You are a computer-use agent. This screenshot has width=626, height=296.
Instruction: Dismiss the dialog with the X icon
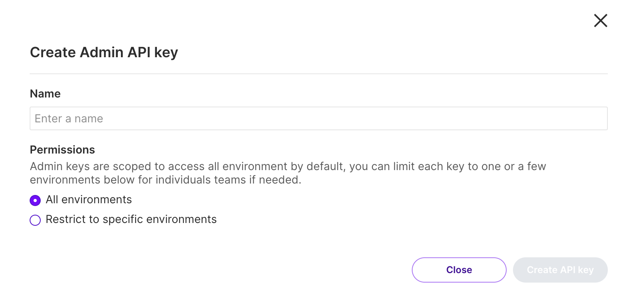[x=600, y=21]
